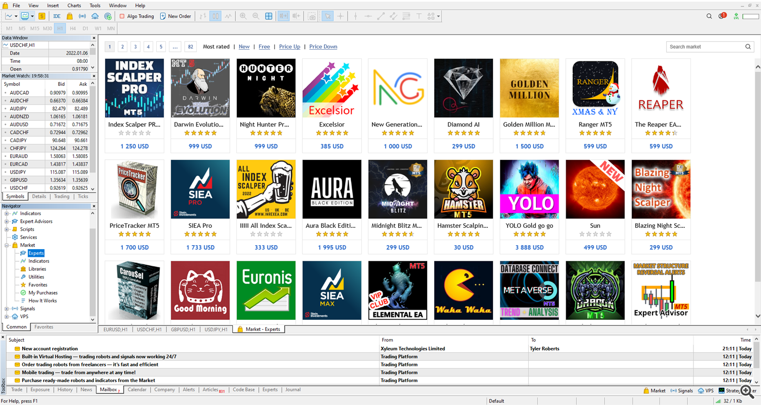Click the New Order button

(176, 16)
